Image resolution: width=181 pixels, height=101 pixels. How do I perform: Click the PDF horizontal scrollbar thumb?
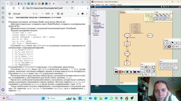click(x=47, y=95)
